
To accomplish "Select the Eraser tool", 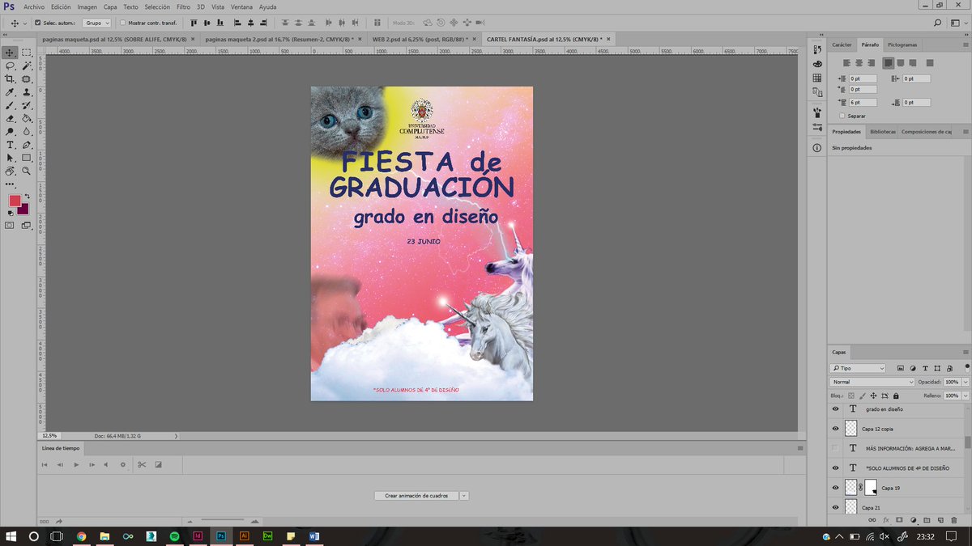I will [x=10, y=118].
